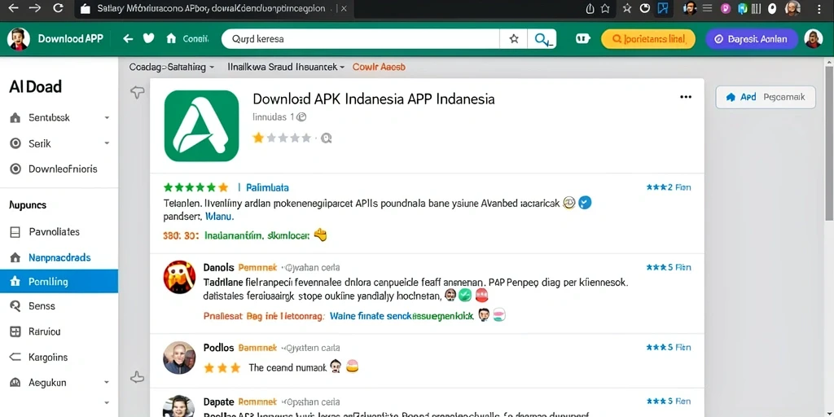This screenshot has height=417, width=834.
Task: Open the Palimuata link
Action: (x=267, y=187)
